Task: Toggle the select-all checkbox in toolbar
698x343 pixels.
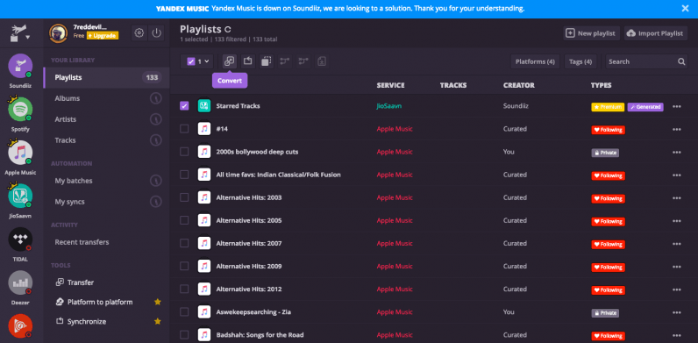Action: (191, 61)
